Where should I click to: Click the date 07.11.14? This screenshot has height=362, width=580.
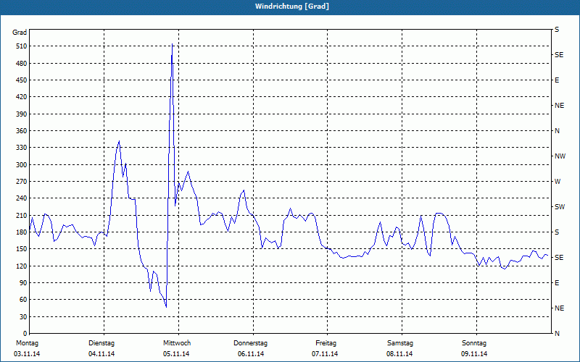click(x=325, y=354)
